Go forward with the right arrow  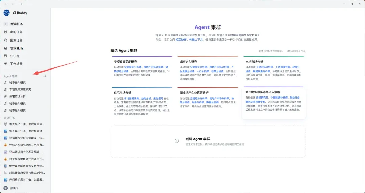(x=21, y=4)
